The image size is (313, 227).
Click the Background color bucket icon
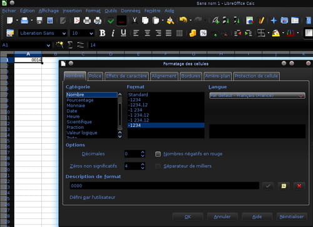point(276,33)
